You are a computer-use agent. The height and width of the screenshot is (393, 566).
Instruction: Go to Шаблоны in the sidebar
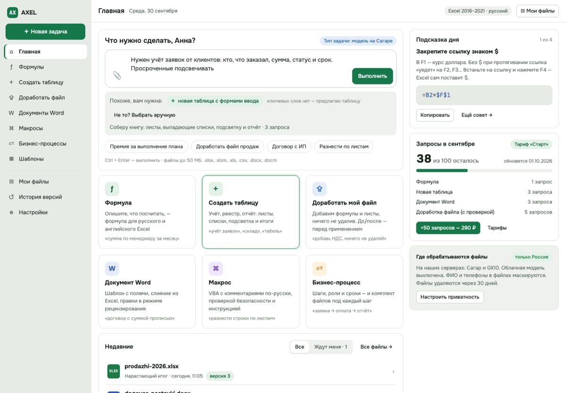pyautogui.click(x=45, y=159)
